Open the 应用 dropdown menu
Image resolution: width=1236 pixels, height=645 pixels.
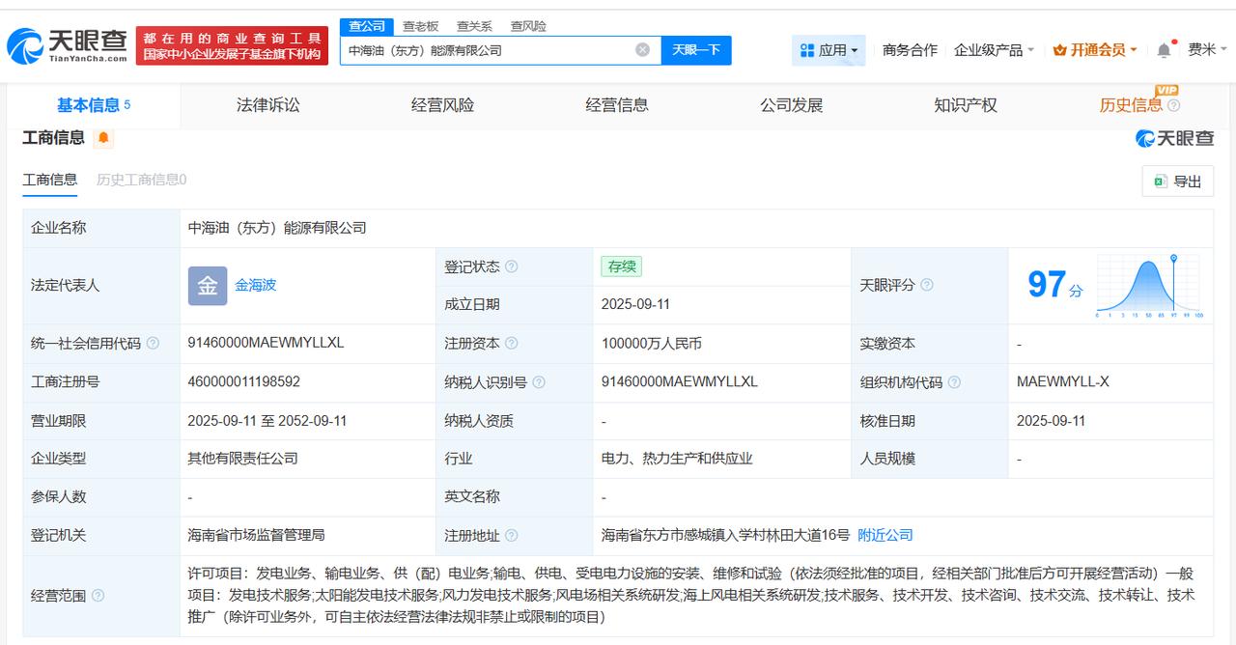(x=829, y=50)
